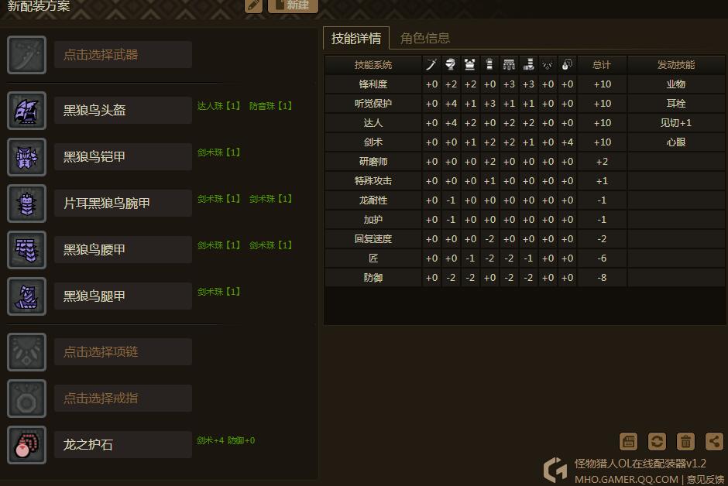This screenshot has height=486, width=728.
Task: Select 点击选择戒指 ring field
Action: (123, 399)
